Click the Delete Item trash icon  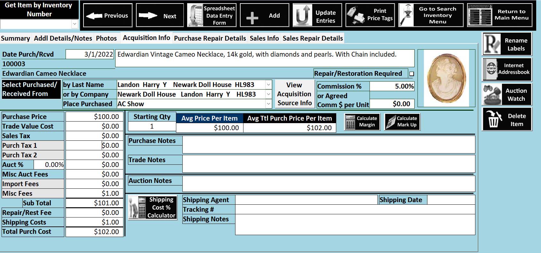pos(493,119)
